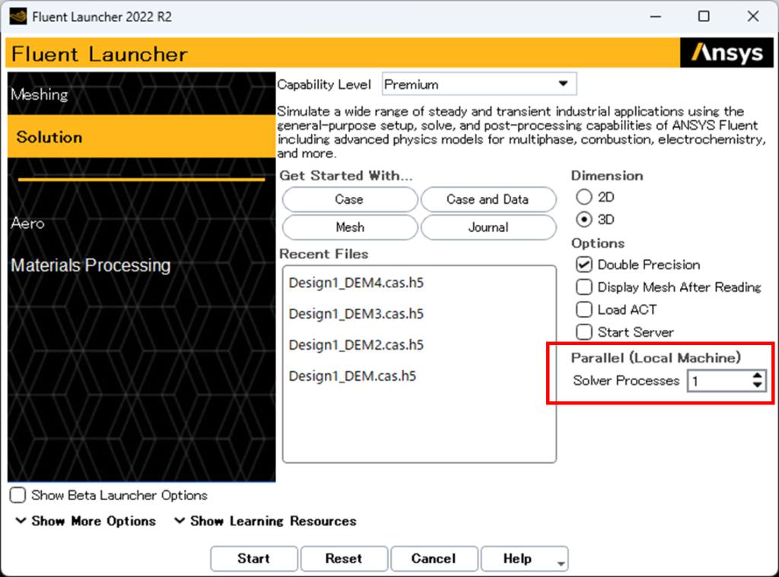Click the Mesh button
779x577 pixels.
(349, 227)
